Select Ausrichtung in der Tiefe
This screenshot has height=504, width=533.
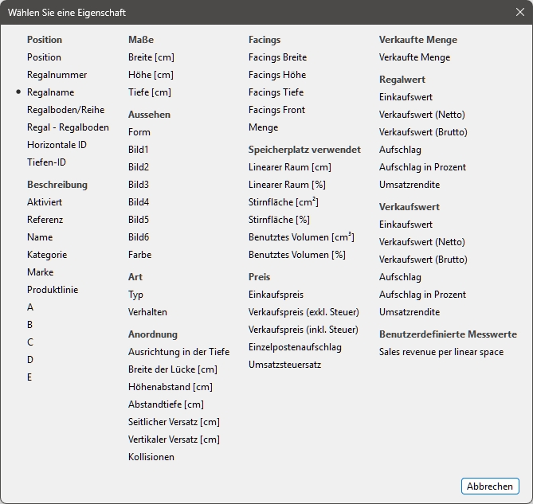178,352
